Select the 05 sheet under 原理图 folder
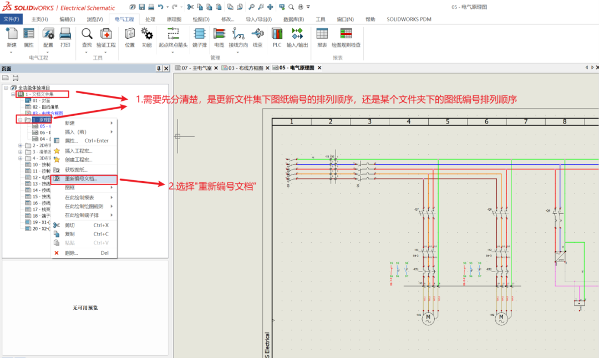The width and height of the screenshot is (599, 358). coord(43,126)
